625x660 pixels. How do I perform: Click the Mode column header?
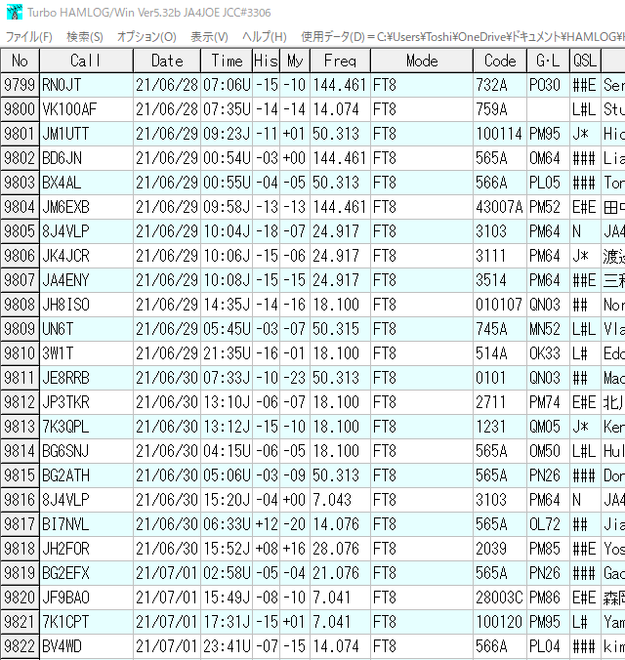tap(422, 61)
